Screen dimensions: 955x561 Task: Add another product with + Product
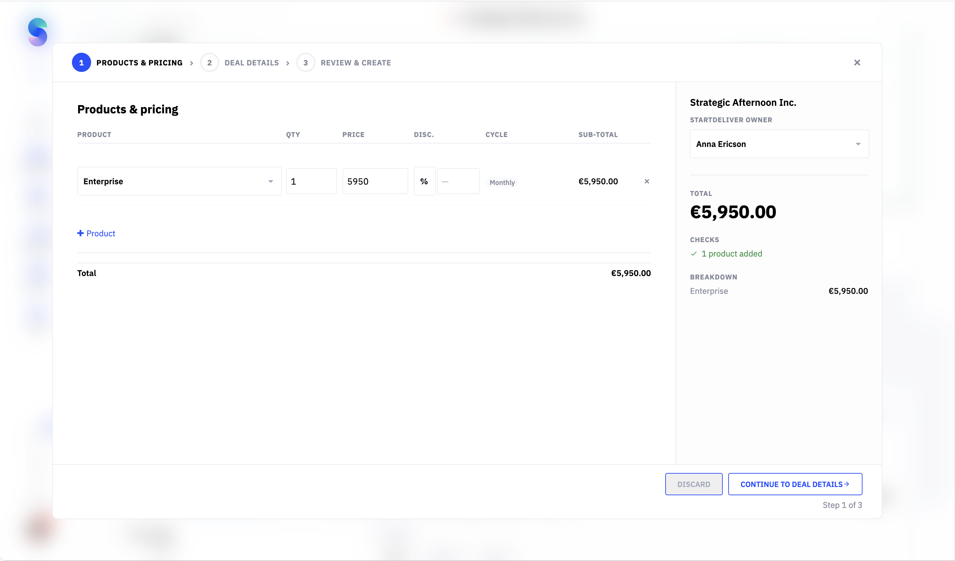click(96, 233)
